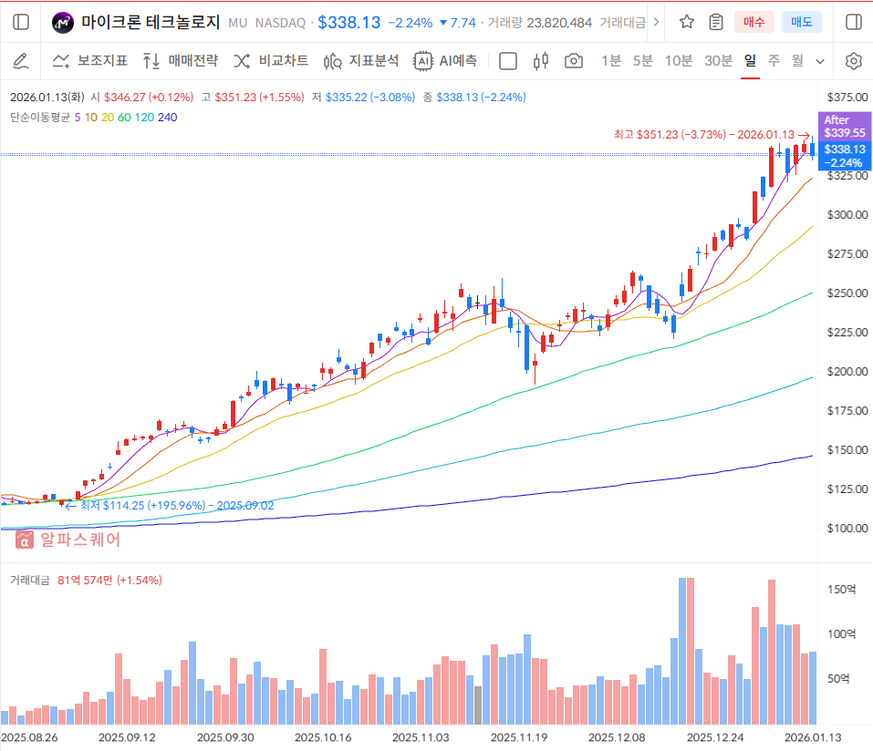Switch to the 5분 timeframe tab
The height and width of the screenshot is (751, 873).
643,61
